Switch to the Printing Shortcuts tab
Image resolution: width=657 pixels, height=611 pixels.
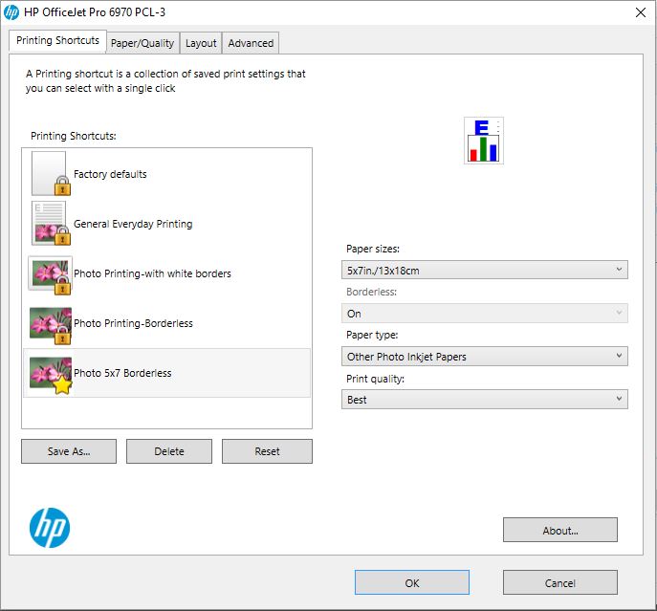click(57, 41)
